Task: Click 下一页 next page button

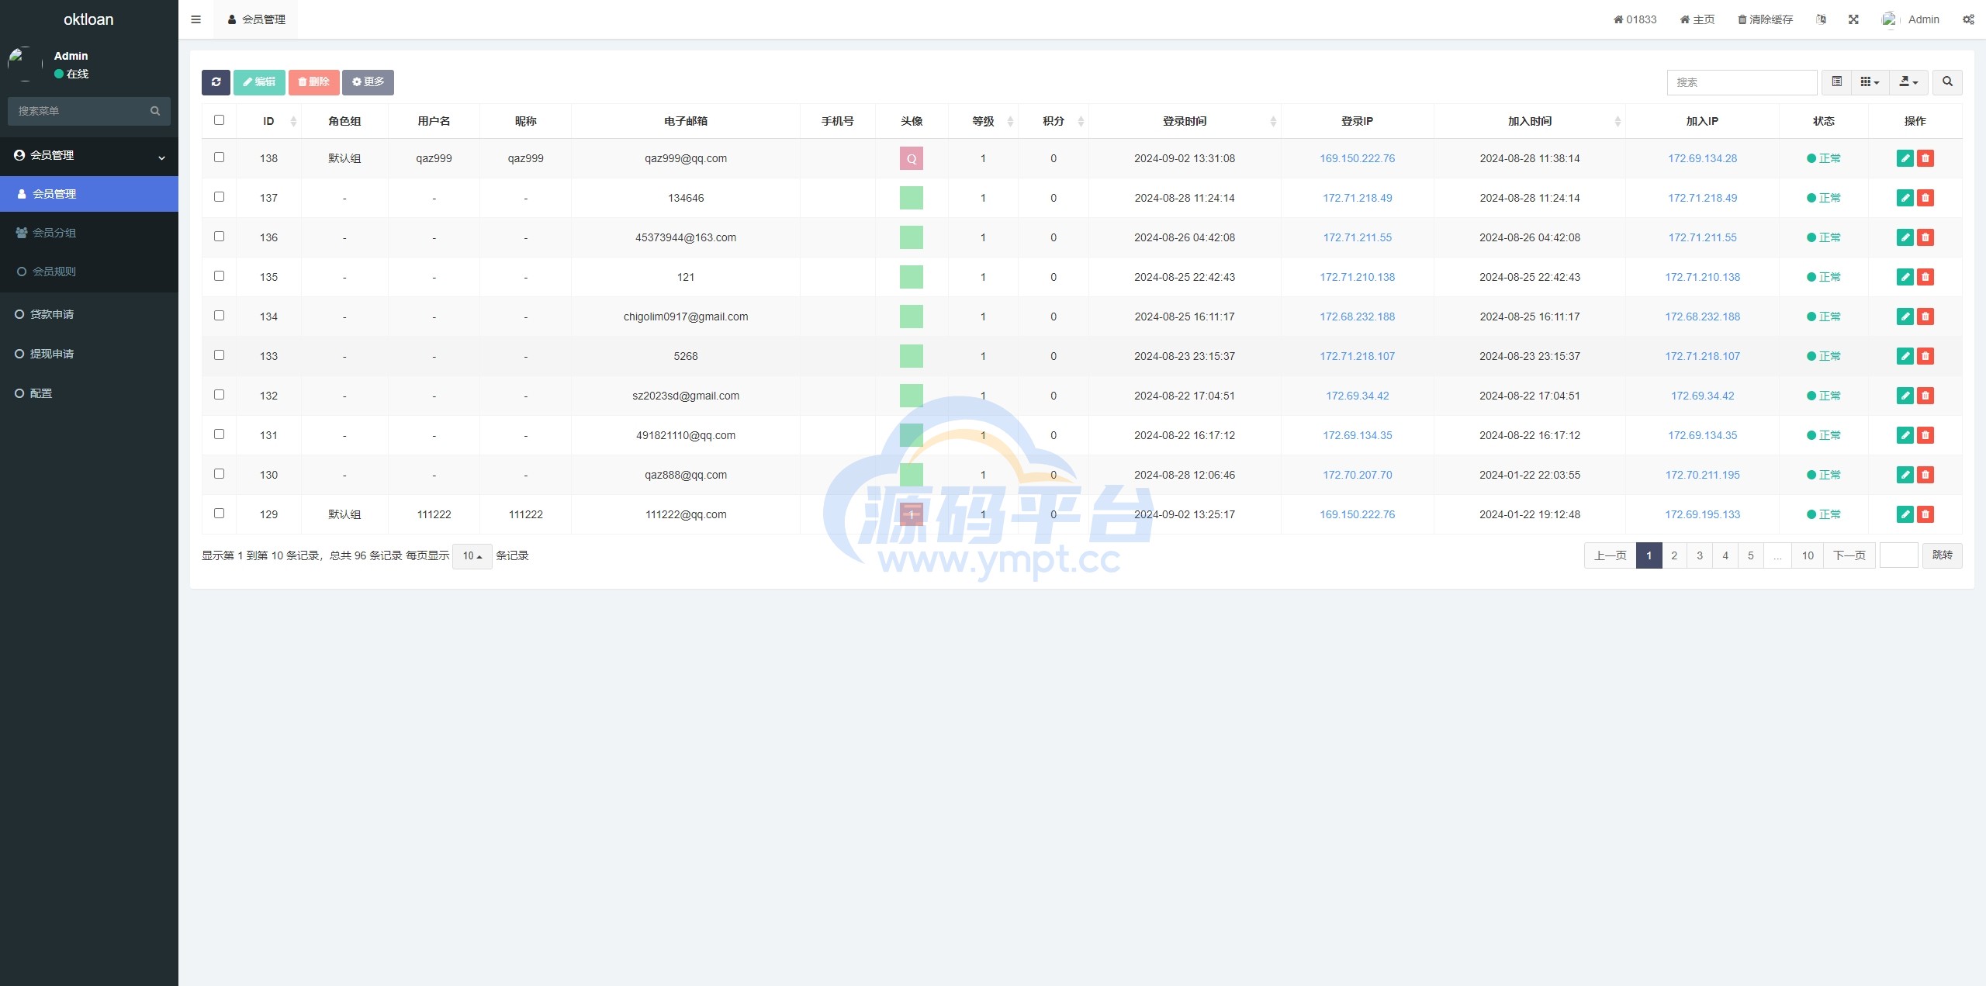Action: [x=1849, y=555]
